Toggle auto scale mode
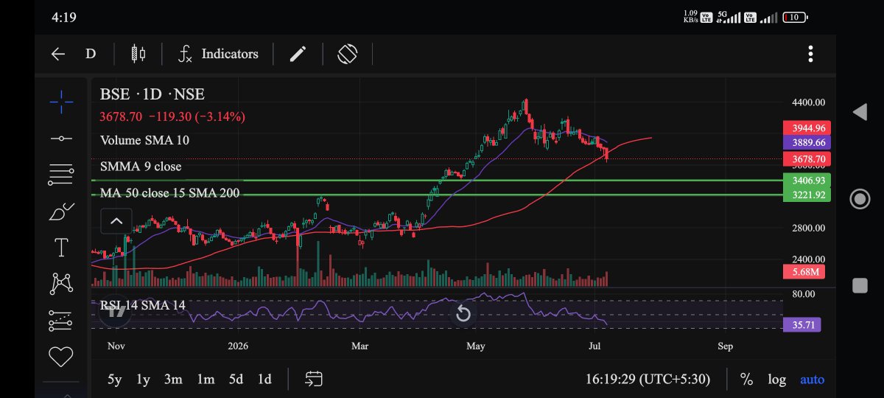The width and height of the screenshot is (884, 398). [813, 380]
